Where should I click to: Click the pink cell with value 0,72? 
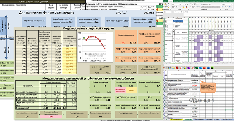[51, 116]
